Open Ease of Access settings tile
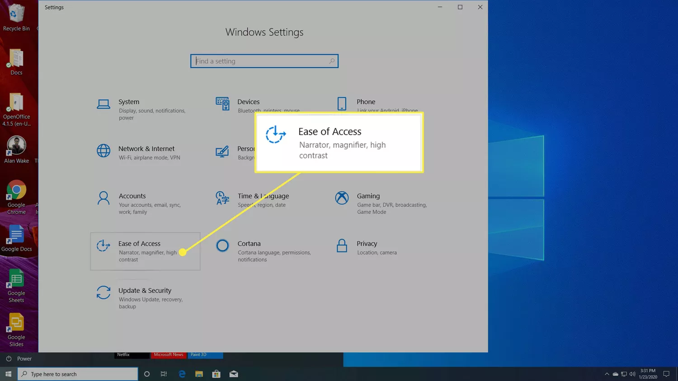The image size is (678, 381). point(145,251)
